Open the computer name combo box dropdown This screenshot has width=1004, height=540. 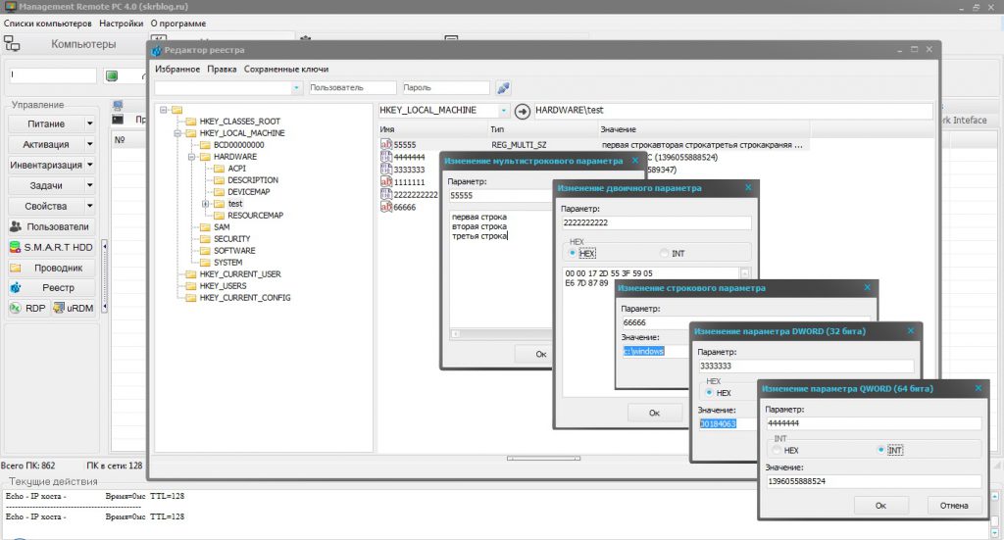tap(296, 87)
